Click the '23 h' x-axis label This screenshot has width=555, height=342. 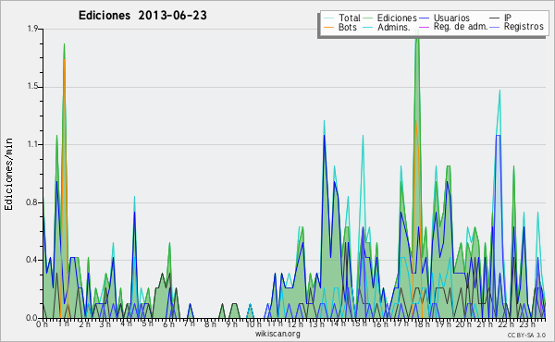527,324
